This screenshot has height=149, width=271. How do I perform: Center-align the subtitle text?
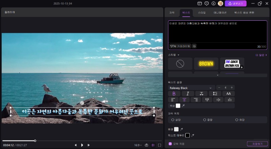click(184, 100)
